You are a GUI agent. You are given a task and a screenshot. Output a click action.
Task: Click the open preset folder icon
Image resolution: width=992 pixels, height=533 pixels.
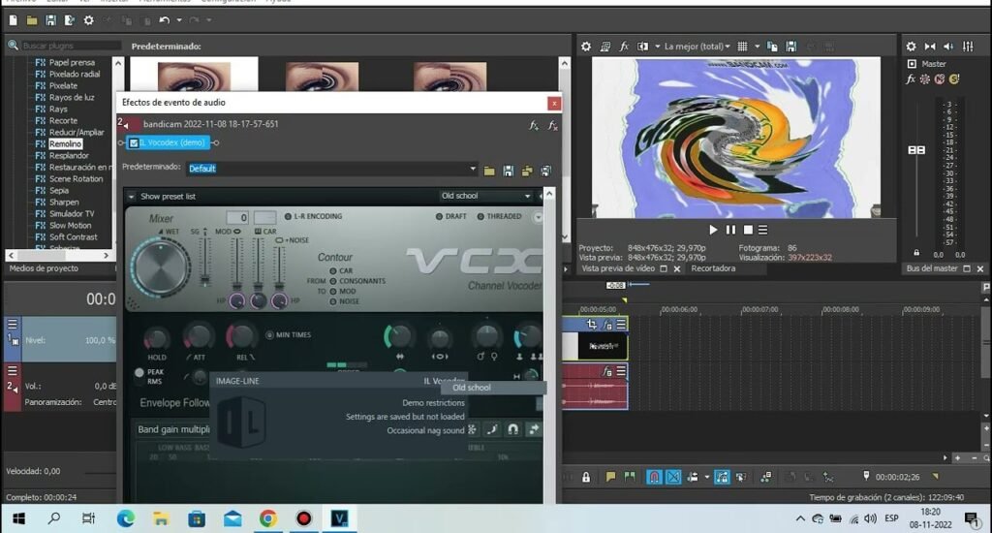click(x=489, y=171)
